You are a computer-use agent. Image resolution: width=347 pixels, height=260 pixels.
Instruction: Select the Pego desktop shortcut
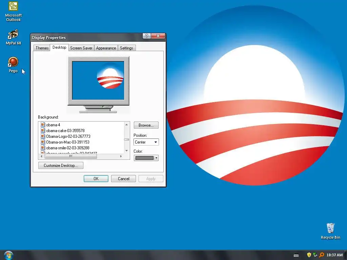click(x=13, y=65)
